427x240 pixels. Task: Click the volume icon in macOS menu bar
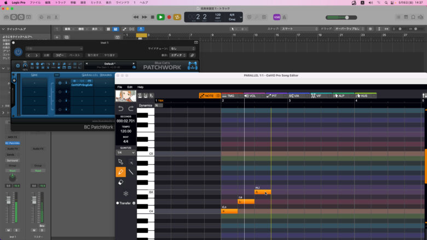click(x=371, y=2)
